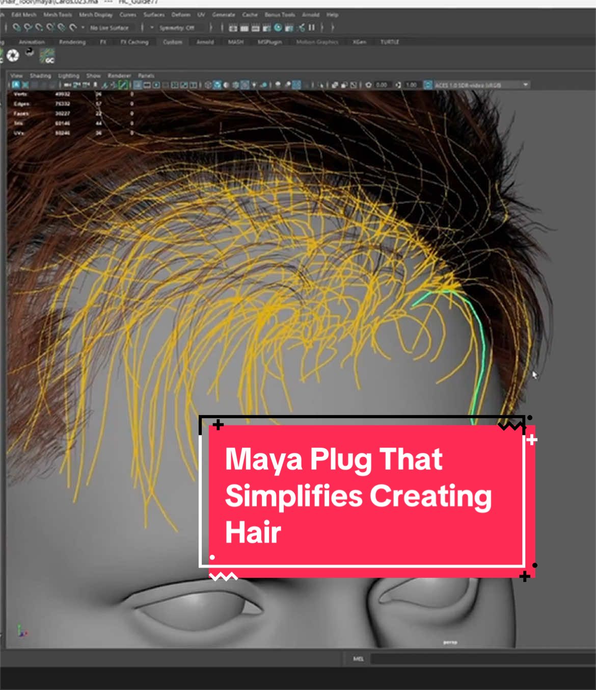Switch to the TURTLE shelf tab
The width and height of the screenshot is (596, 690).
click(x=390, y=42)
